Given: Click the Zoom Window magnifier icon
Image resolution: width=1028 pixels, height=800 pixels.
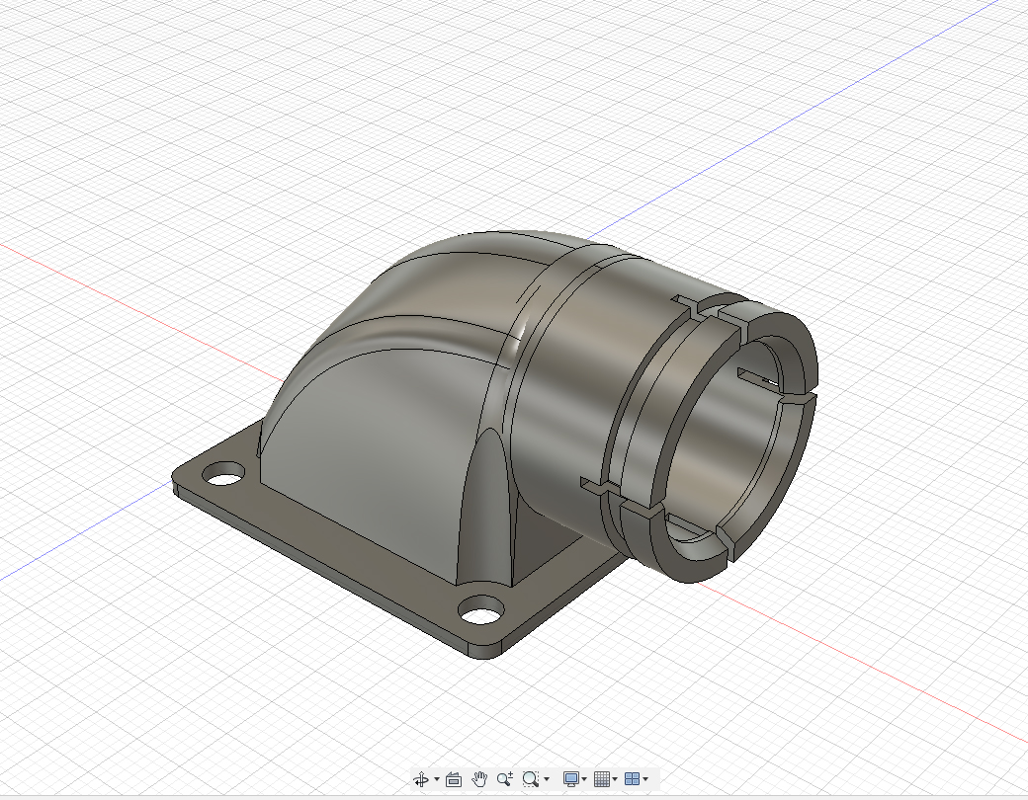Looking at the screenshot, I should point(531,779).
